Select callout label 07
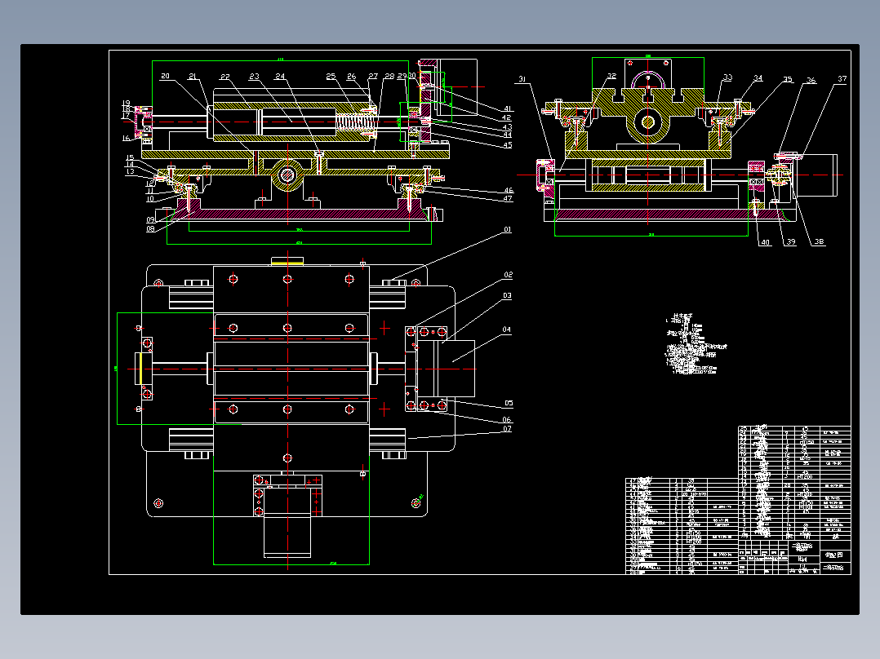 coord(507,429)
